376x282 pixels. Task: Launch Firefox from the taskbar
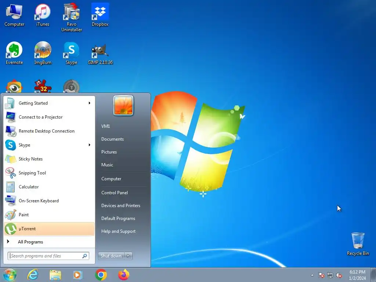point(124,275)
